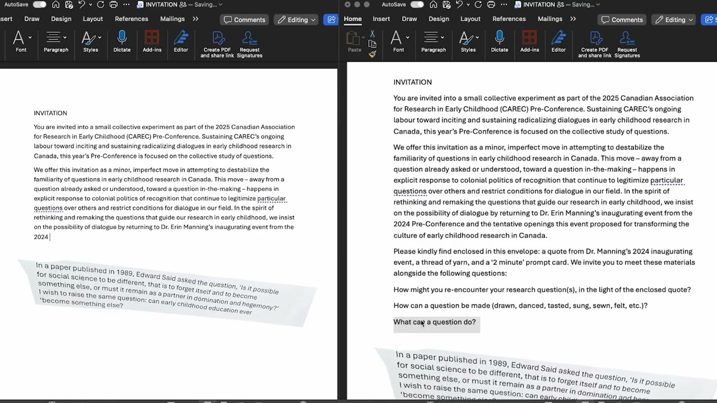This screenshot has height=403, width=717.
Task: Toggle AutoSave switch in right window
Action: 417,4
